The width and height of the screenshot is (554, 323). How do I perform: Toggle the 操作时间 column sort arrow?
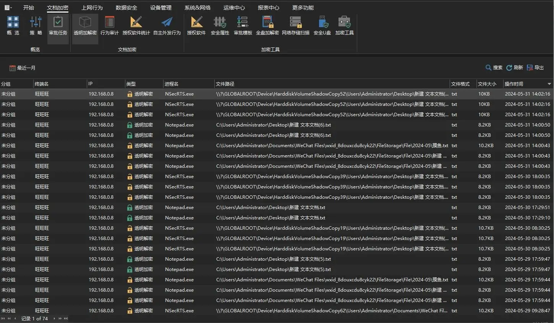[x=549, y=84]
